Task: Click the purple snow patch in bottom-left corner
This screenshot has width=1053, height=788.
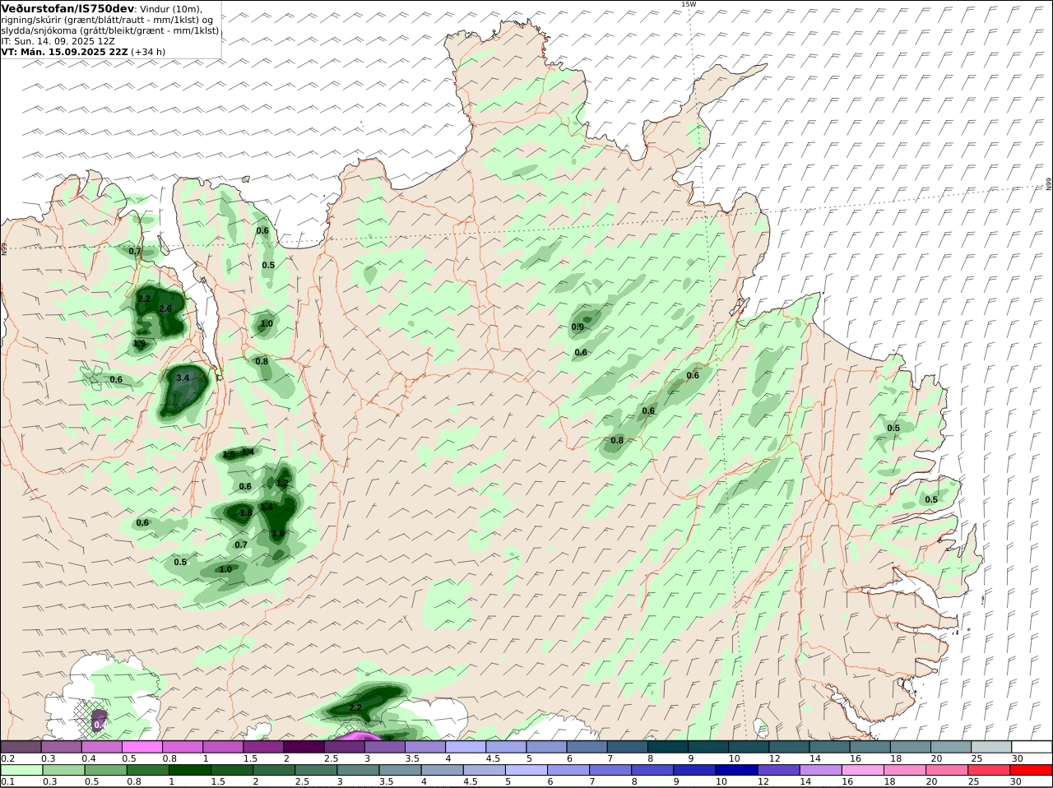Action: [99, 721]
